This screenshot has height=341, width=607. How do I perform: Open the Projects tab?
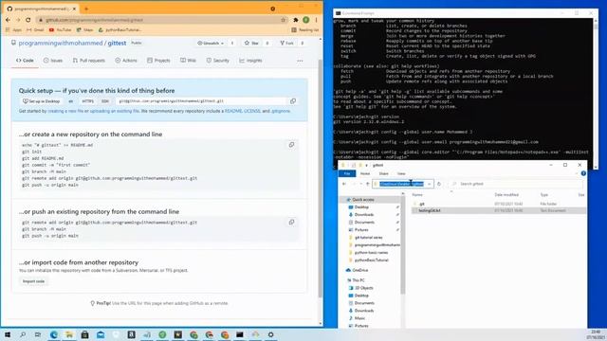[158, 61]
